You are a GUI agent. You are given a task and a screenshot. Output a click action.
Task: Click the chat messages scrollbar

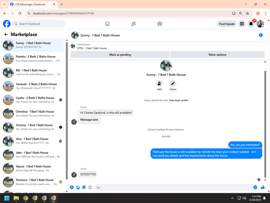(x=265, y=124)
